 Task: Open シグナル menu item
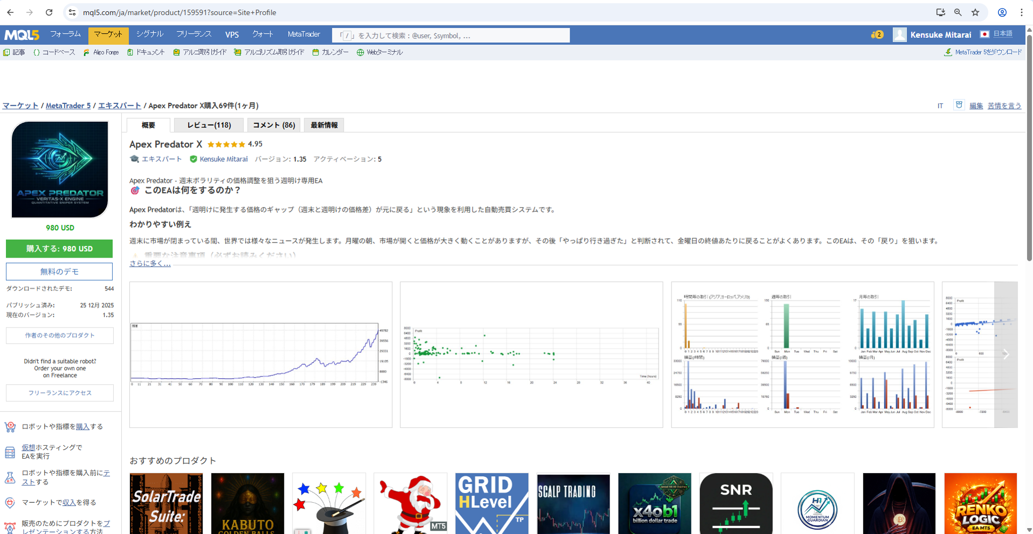point(150,34)
